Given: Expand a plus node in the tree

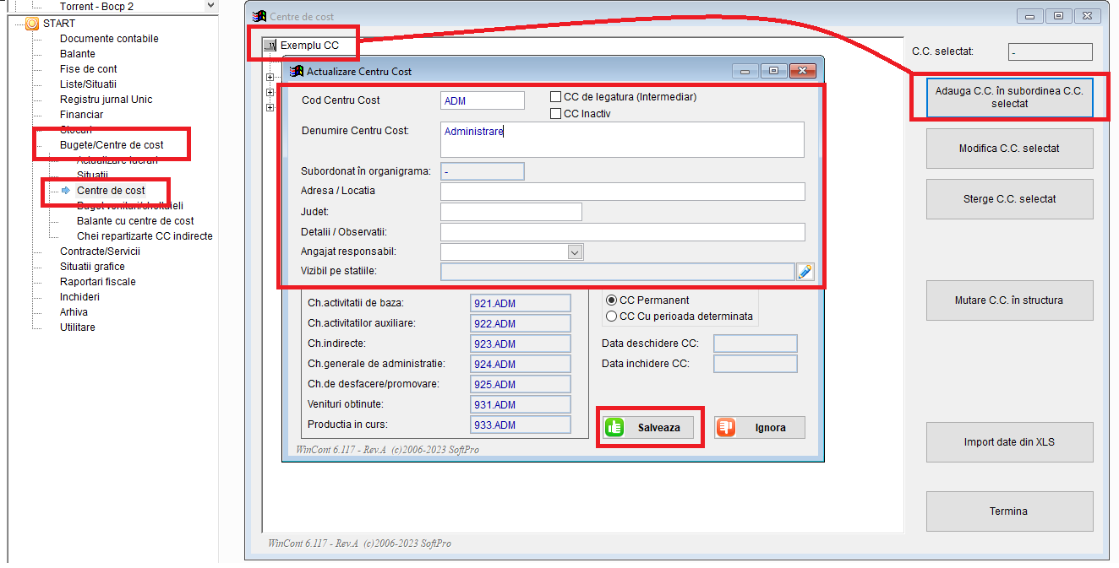Looking at the screenshot, I should click(269, 77).
